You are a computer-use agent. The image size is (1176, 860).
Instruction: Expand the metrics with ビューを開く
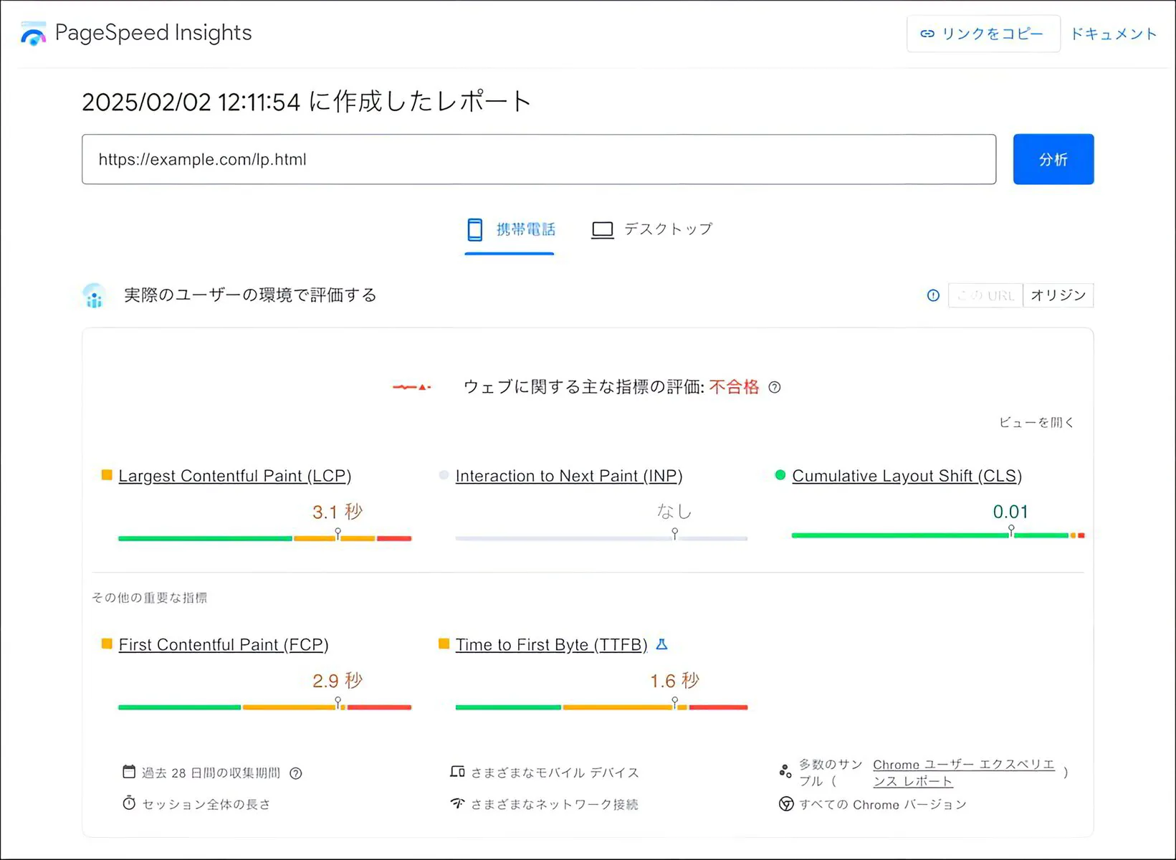click(x=1036, y=423)
